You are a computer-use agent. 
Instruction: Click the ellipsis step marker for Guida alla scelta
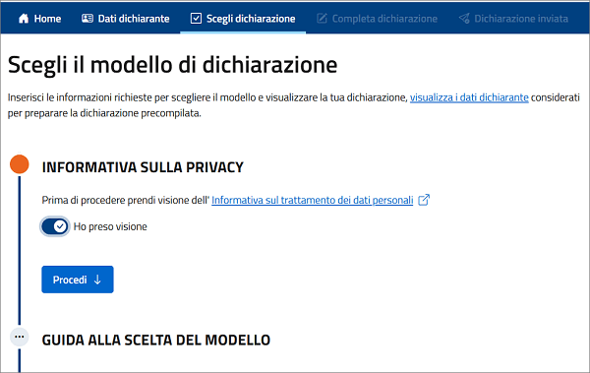20,337
